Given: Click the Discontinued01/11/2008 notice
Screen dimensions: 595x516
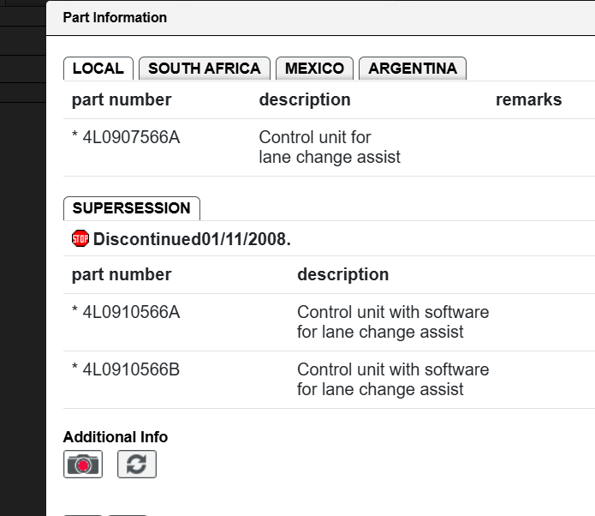Looking at the screenshot, I should [192, 239].
